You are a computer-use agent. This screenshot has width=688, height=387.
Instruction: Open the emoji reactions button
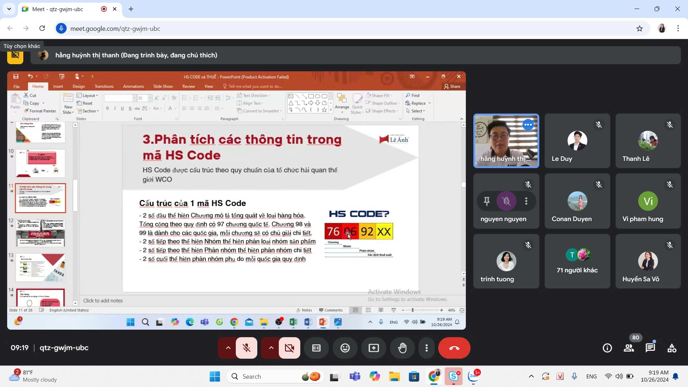(345, 348)
